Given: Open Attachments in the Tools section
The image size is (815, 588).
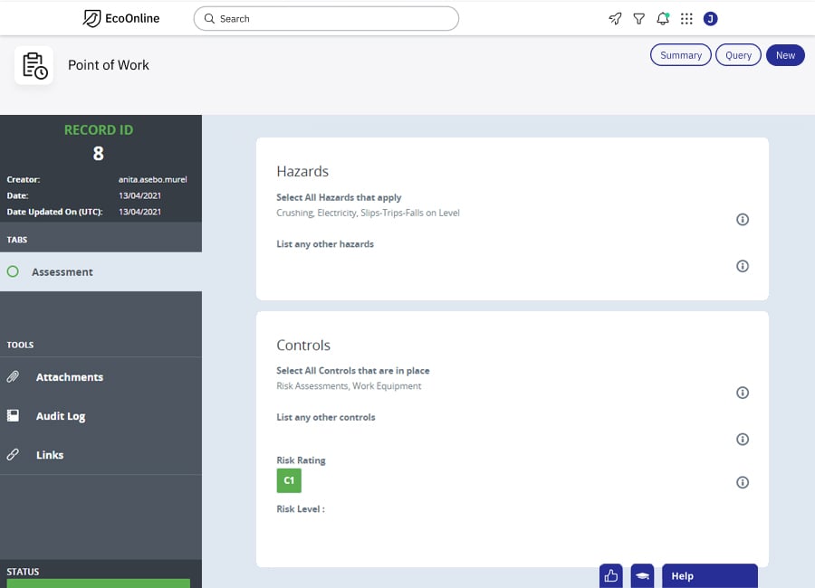Looking at the screenshot, I should click(69, 377).
